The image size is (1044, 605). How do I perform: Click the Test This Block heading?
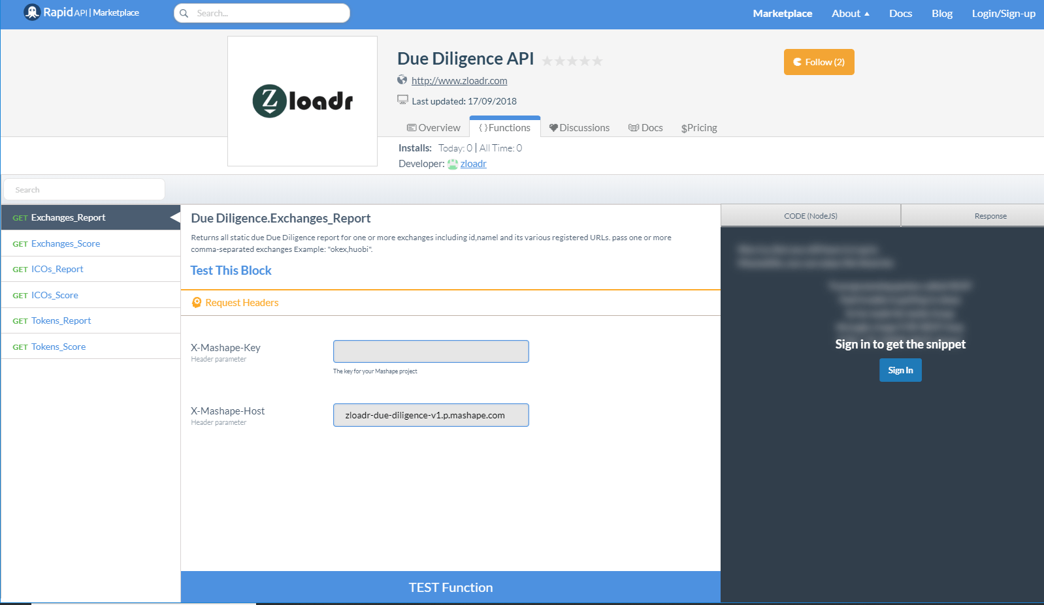231,270
